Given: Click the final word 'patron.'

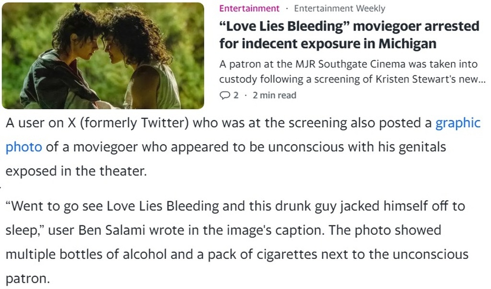Looking at the screenshot, I should tap(27, 278).
